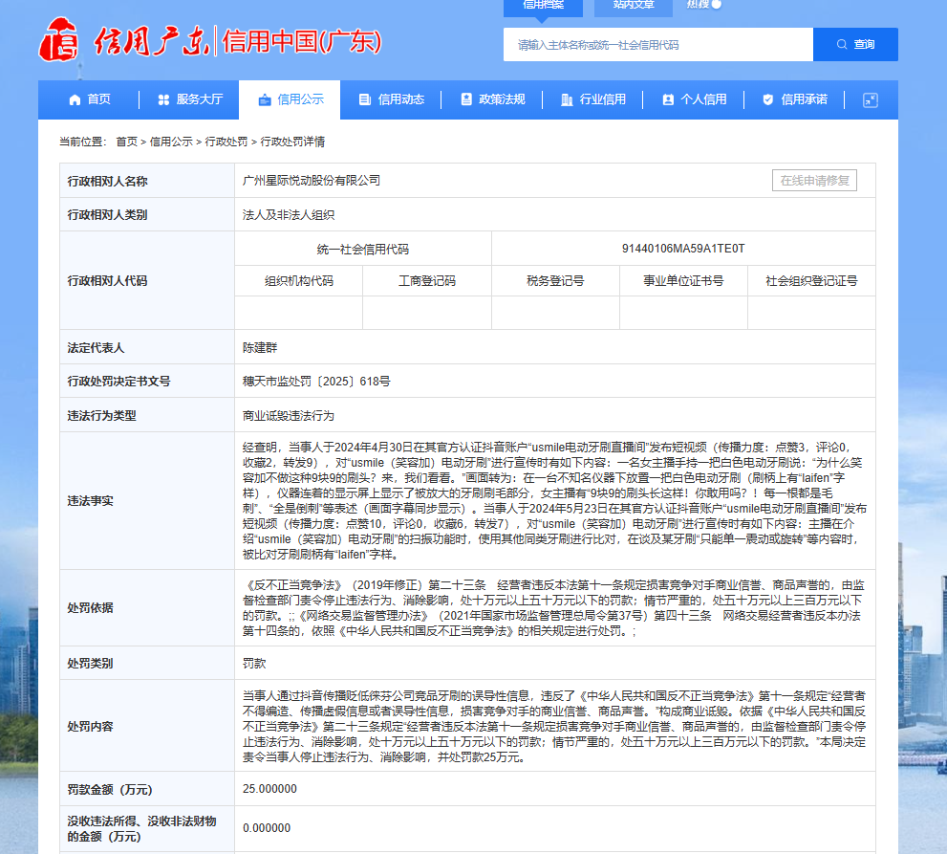The height and width of the screenshot is (854, 947).
Task: Click the 工商登记码 column header
Action: (x=427, y=281)
